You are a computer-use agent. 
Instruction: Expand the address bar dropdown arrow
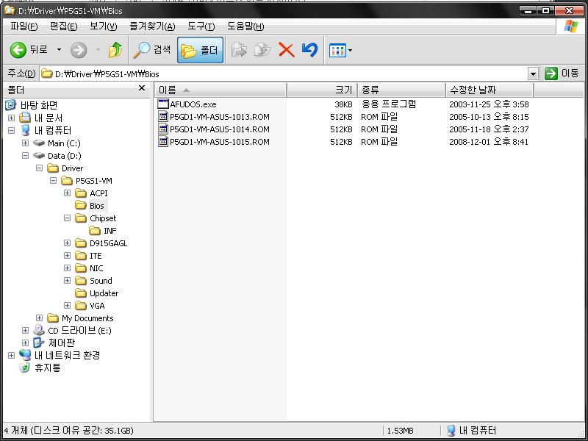(x=533, y=74)
